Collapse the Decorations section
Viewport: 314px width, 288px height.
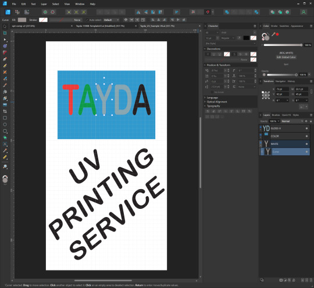coord(205,49)
